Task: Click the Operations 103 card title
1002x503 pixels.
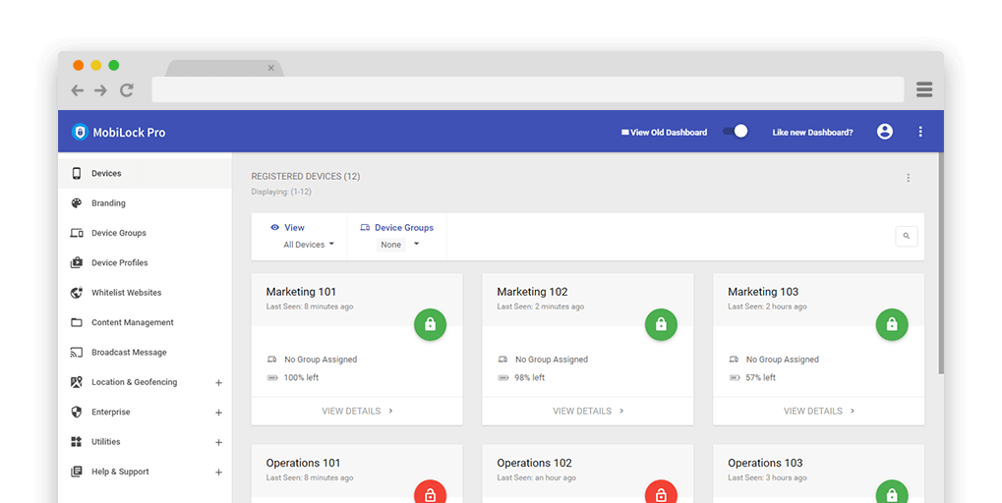Action: click(x=765, y=463)
